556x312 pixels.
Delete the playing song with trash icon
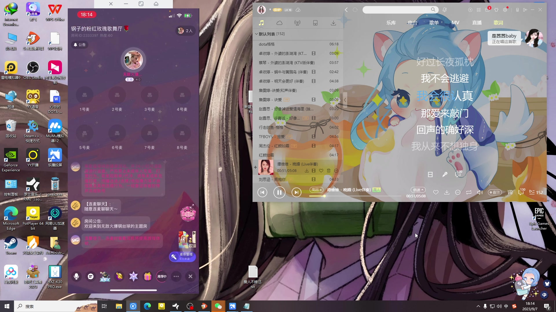pyautogui.click(x=329, y=171)
